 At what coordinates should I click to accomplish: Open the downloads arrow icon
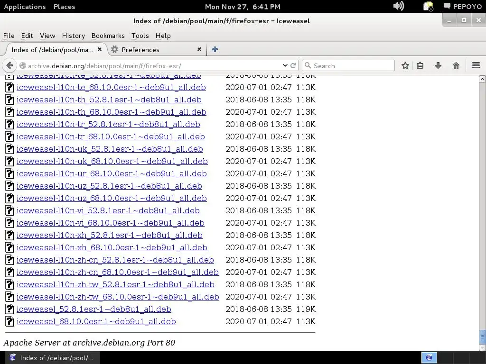[438, 65]
